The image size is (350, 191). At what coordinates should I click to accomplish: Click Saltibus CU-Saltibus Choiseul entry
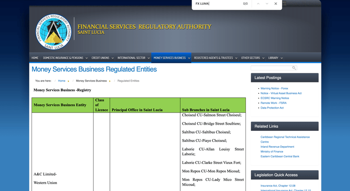[206, 132]
